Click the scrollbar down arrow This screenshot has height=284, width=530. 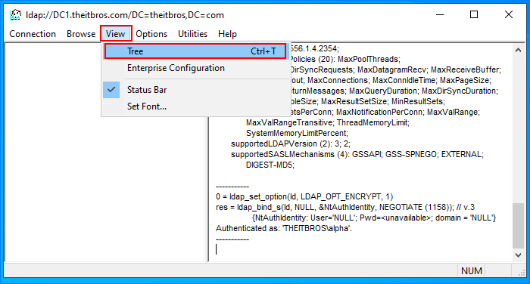pos(518,255)
